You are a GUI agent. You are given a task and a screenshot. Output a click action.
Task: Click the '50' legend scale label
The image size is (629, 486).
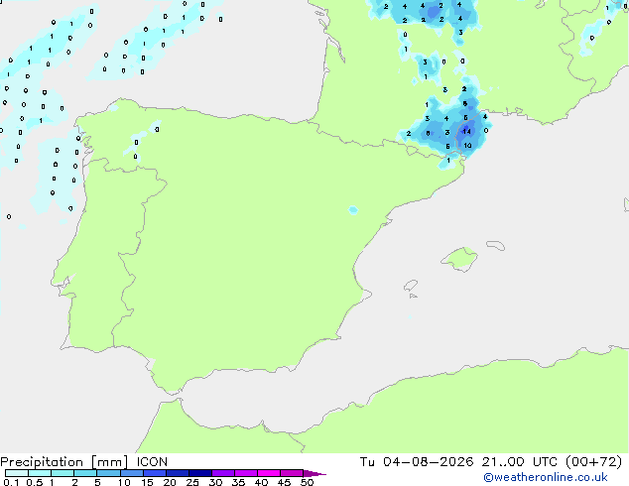click(x=307, y=482)
